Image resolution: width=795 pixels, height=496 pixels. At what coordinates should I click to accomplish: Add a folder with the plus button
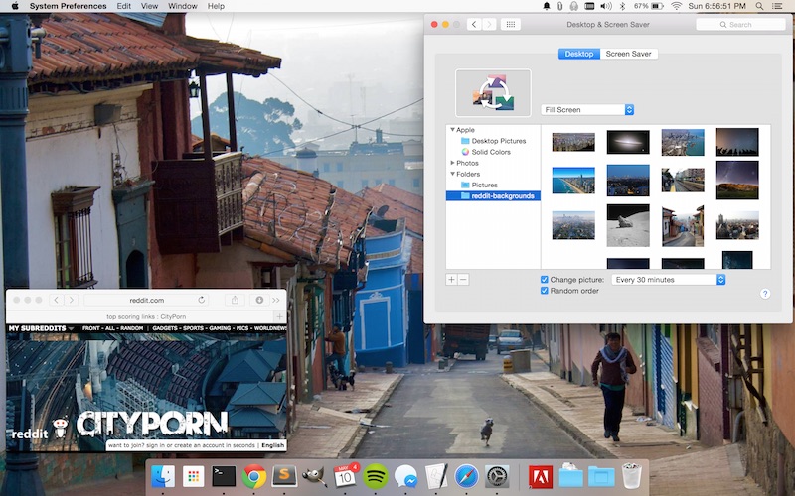(x=451, y=280)
